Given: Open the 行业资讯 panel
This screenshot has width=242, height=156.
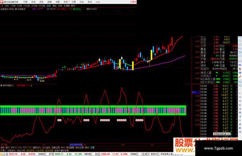Looking at the screenshot, I should (39, 151).
